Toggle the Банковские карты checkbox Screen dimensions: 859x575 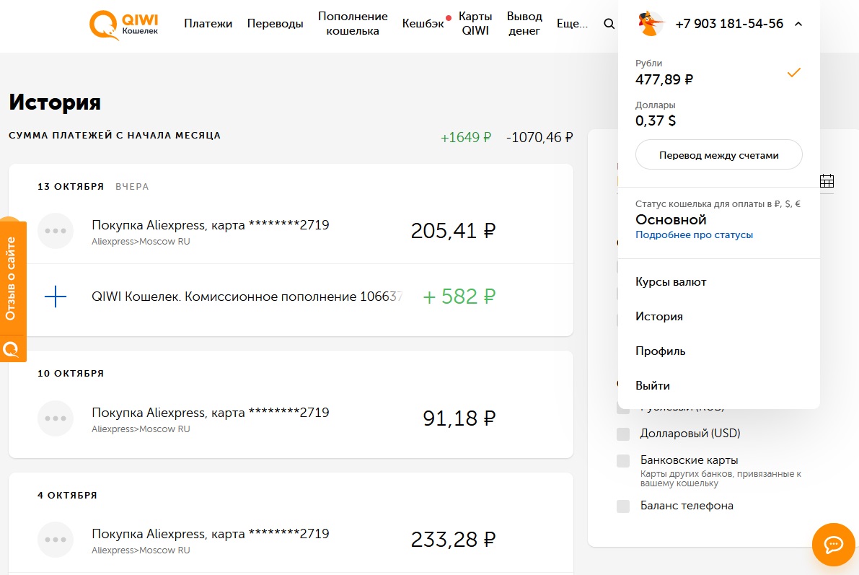pyautogui.click(x=623, y=460)
